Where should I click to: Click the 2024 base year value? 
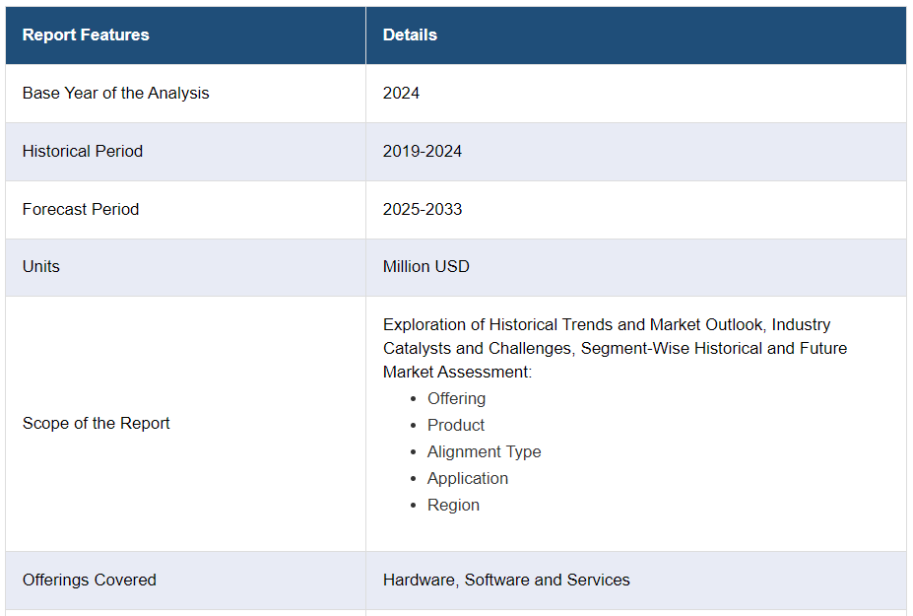401,94
